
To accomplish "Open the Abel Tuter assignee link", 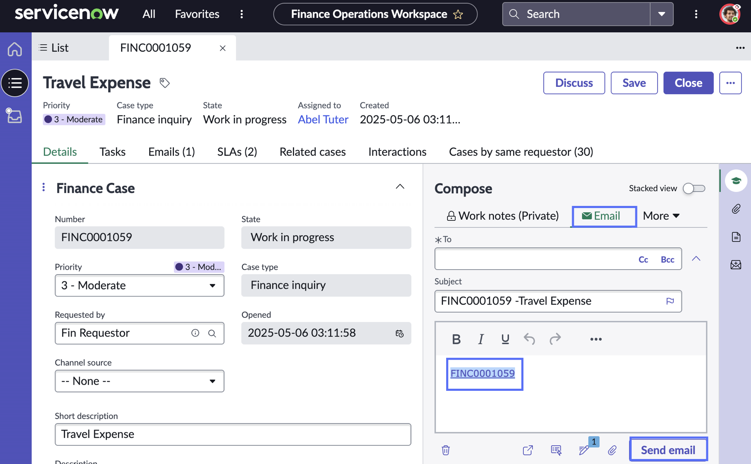I will click(x=323, y=119).
